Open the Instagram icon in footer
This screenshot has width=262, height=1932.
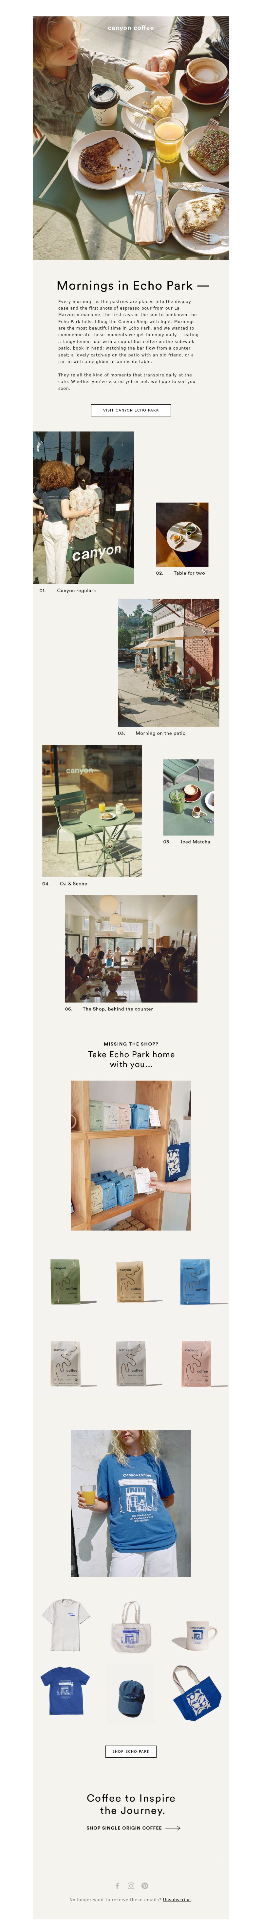click(x=131, y=1885)
